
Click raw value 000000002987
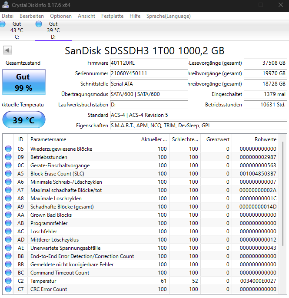pos(258,157)
